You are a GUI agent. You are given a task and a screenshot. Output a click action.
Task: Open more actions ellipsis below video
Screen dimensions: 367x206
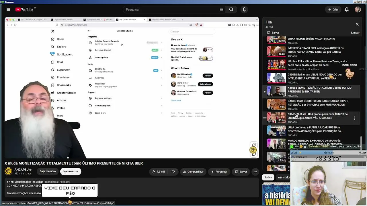point(255,172)
